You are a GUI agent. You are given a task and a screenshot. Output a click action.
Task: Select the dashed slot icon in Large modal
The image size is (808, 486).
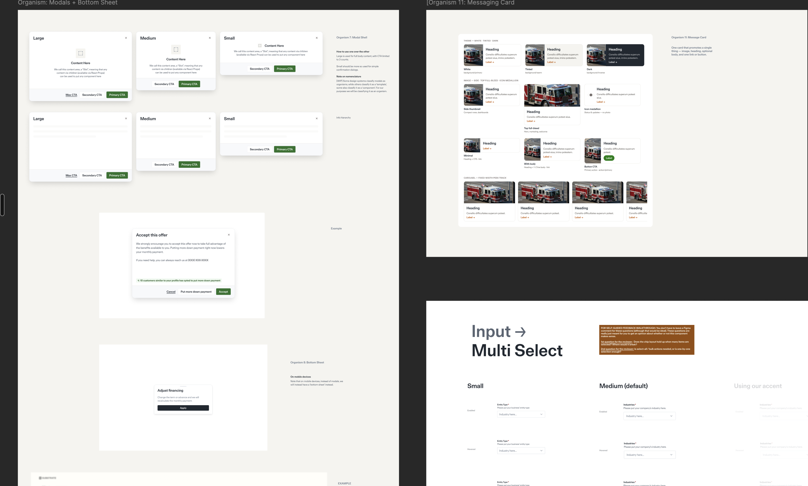tap(81, 53)
